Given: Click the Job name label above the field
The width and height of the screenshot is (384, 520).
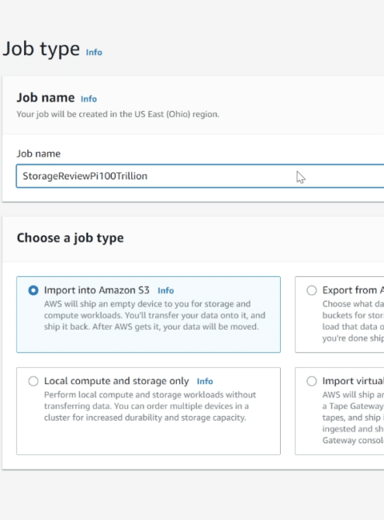Looking at the screenshot, I should tap(38, 154).
